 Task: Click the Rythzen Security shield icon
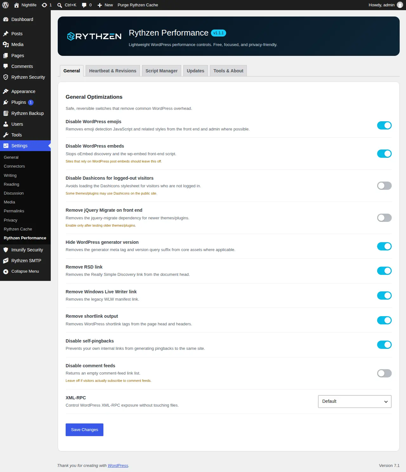tap(6, 77)
